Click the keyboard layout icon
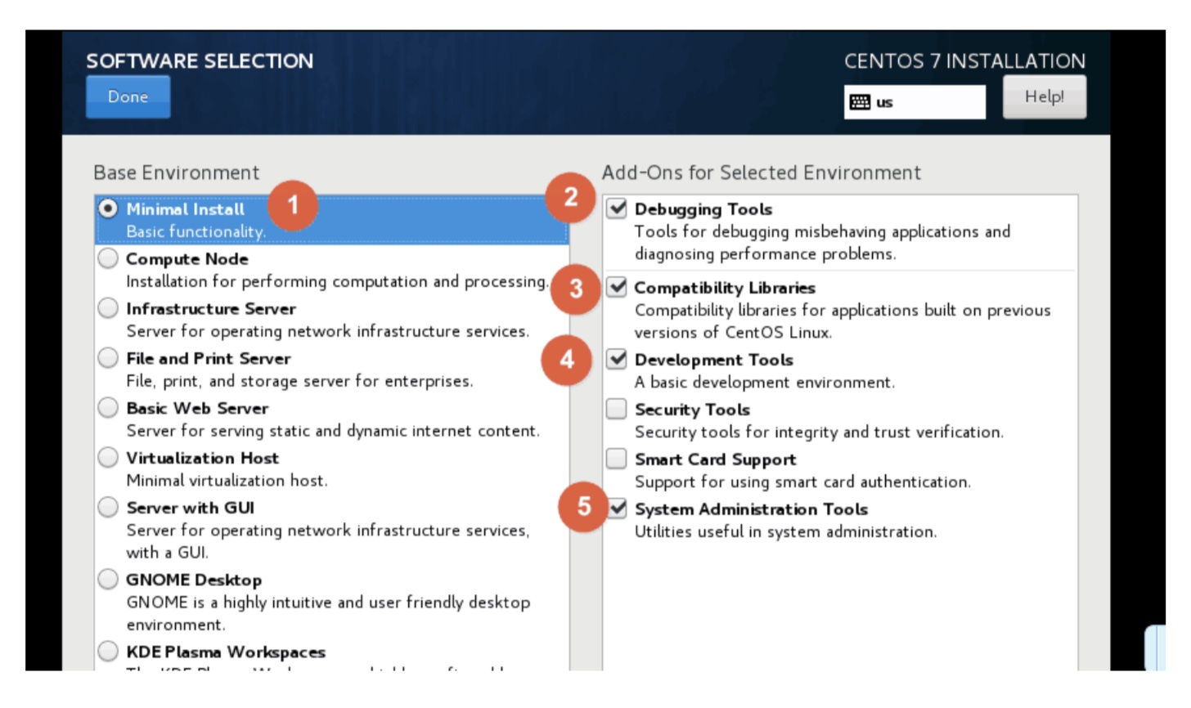Viewport: 1191px width, 708px height. pyautogui.click(x=860, y=102)
